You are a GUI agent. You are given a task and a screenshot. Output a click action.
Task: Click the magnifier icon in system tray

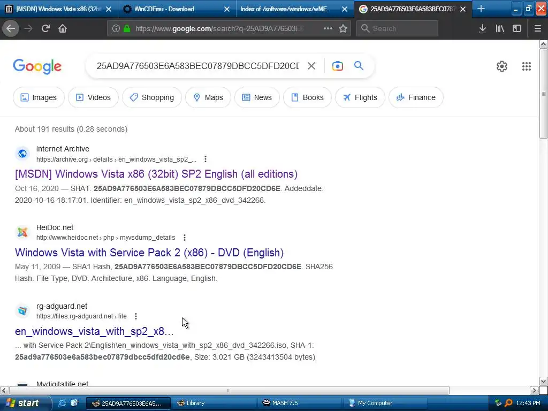pyautogui.click(x=508, y=403)
